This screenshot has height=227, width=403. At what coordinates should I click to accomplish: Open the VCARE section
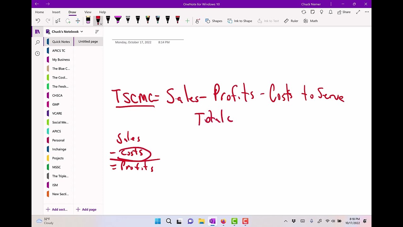click(x=59, y=113)
